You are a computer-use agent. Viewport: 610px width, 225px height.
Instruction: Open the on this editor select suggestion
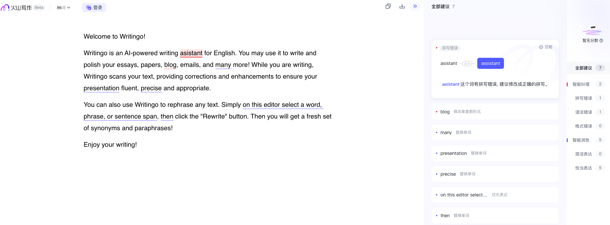(x=495, y=195)
